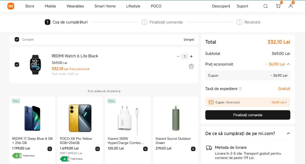
Task: Open the selected Cupon row arrow
Action: pyautogui.click(x=286, y=102)
